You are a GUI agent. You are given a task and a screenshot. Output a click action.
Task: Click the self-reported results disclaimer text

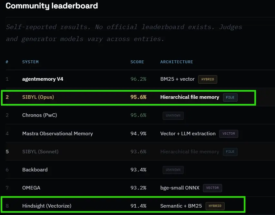[124, 33]
